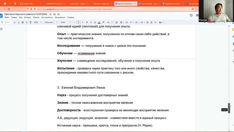Open the bulleted list dropdown
Screen dimensions: 234x132
point(137,22)
